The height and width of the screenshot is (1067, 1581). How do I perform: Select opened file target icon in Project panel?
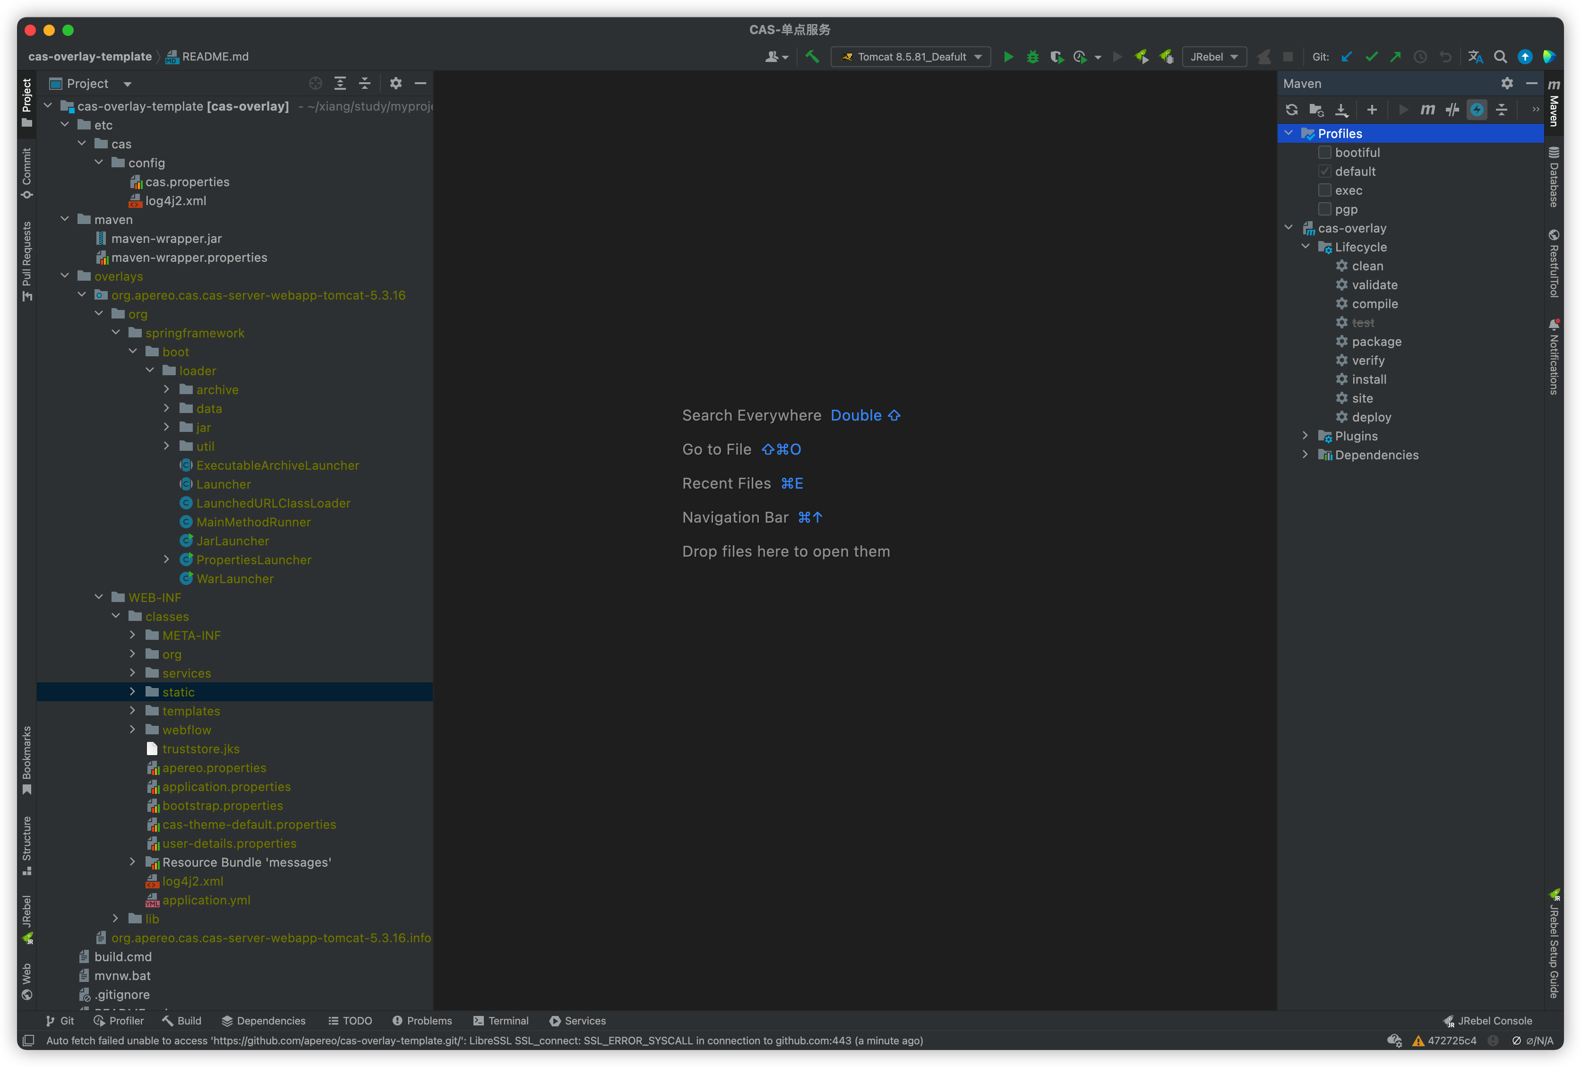point(315,83)
